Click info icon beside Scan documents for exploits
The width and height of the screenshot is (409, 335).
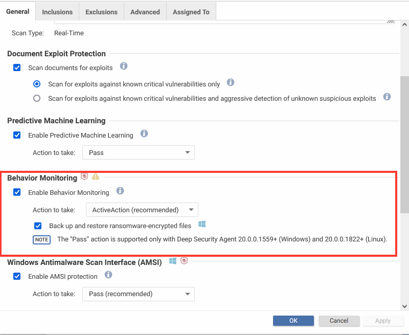point(124,66)
